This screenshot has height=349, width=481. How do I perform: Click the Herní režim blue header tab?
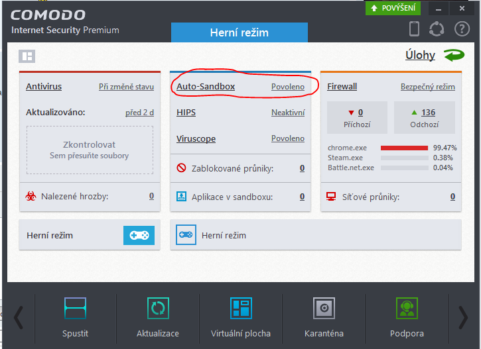point(240,32)
